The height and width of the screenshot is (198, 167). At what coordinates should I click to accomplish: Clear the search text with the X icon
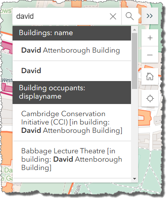tap(113, 16)
